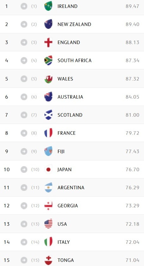
Task: Select the Scotland saltire flag icon
Action: click(49, 115)
